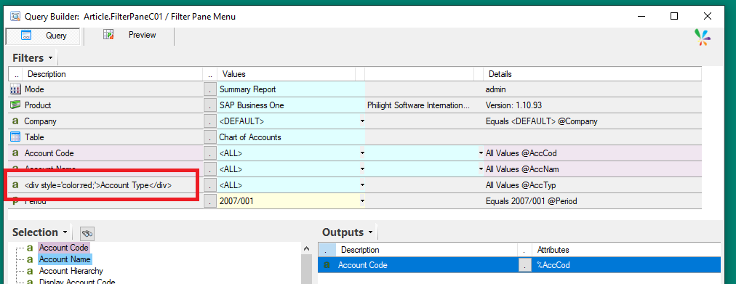Open the Selection dropdown menu
This screenshot has height=284, width=736.
(x=65, y=232)
